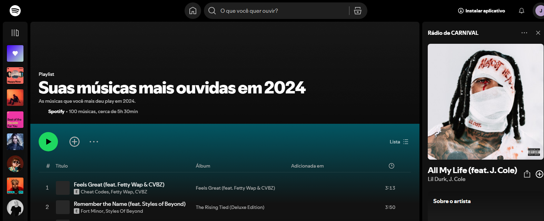Expand Your Library sidebar icon

click(x=15, y=33)
